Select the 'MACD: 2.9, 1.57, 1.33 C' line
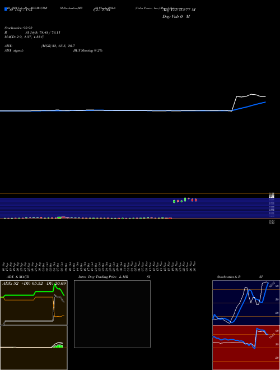The height and width of the screenshot is (370, 280). click(x=24, y=37)
